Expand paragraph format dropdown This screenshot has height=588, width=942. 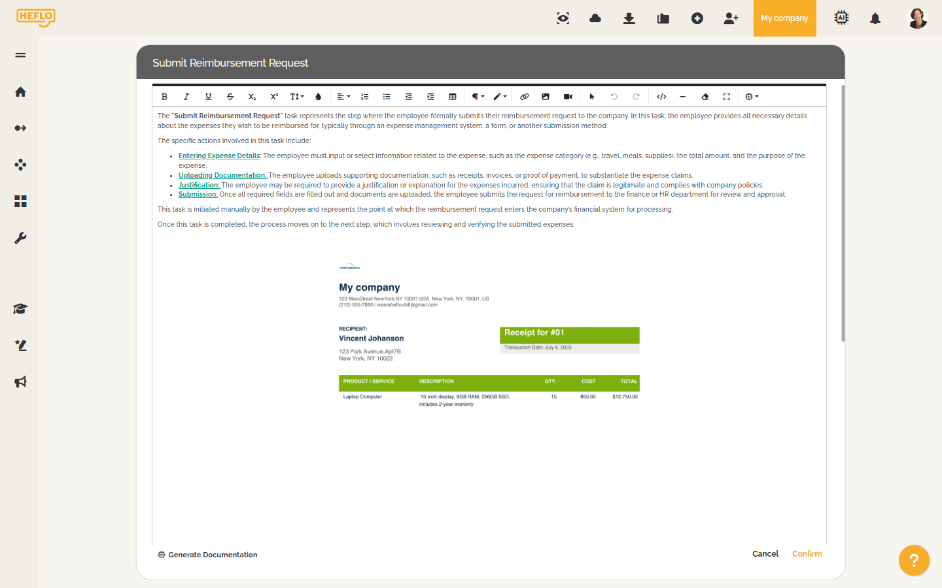pos(478,97)
